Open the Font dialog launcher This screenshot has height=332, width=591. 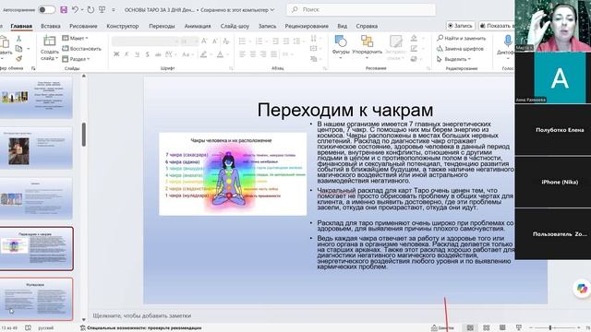coord(231,68)
